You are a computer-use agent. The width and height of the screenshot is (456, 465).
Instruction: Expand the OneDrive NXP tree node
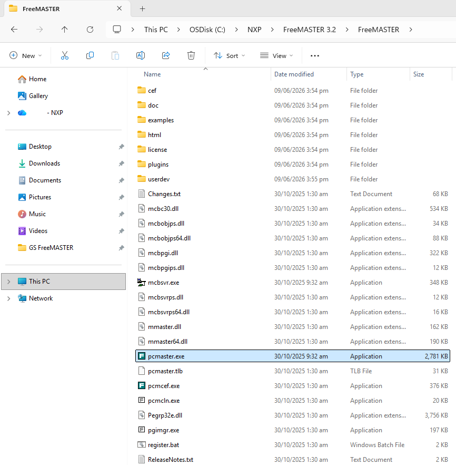point(8,113)
